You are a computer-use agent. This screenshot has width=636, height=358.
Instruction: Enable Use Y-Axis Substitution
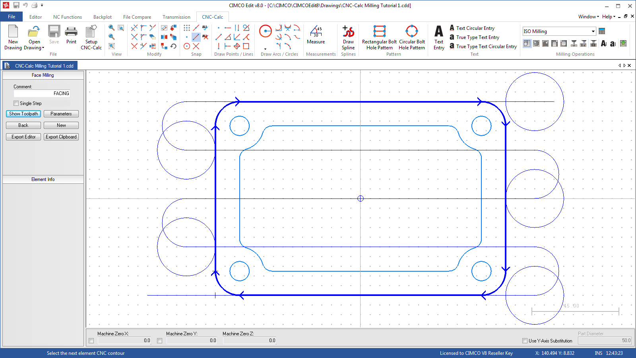click(525, 341)
